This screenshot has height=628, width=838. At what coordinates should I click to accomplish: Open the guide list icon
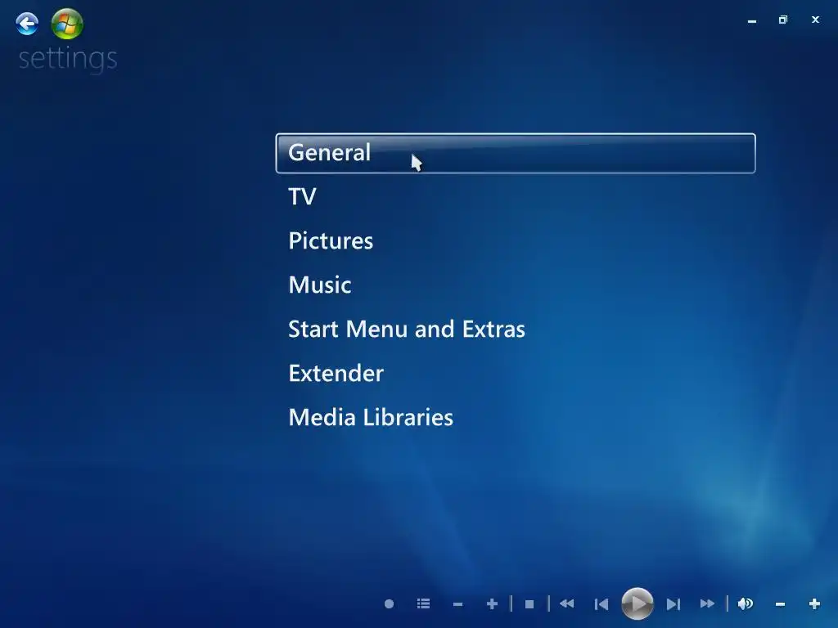pos(423,604)
